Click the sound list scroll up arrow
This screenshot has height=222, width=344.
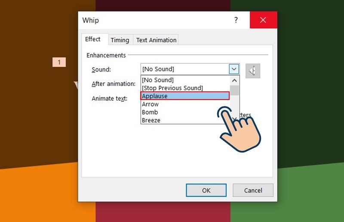[234, 81]
